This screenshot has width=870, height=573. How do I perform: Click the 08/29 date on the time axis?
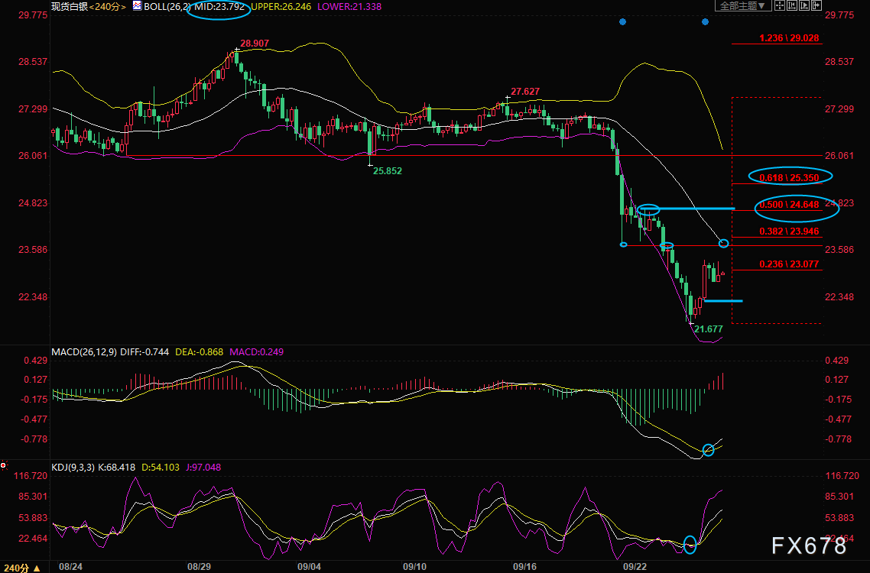pos(200,567)
